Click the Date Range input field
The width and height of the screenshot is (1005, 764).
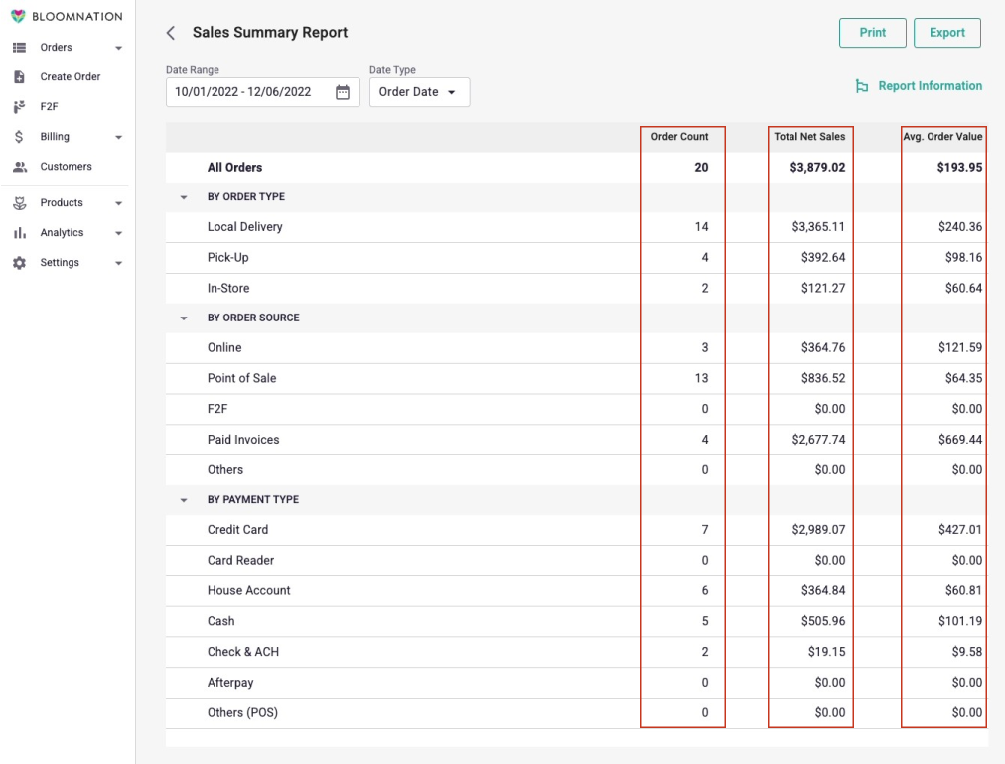point(248,91)
